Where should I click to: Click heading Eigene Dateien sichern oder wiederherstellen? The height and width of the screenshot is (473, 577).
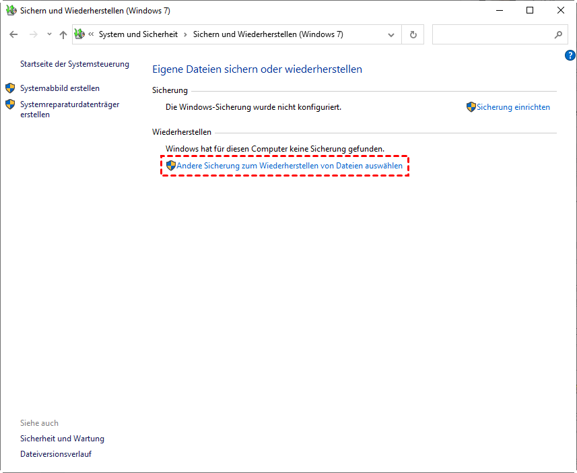coord(257,69)
